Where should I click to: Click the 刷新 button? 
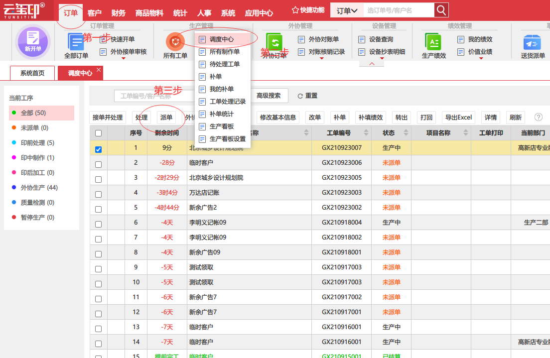coord(516,118)
